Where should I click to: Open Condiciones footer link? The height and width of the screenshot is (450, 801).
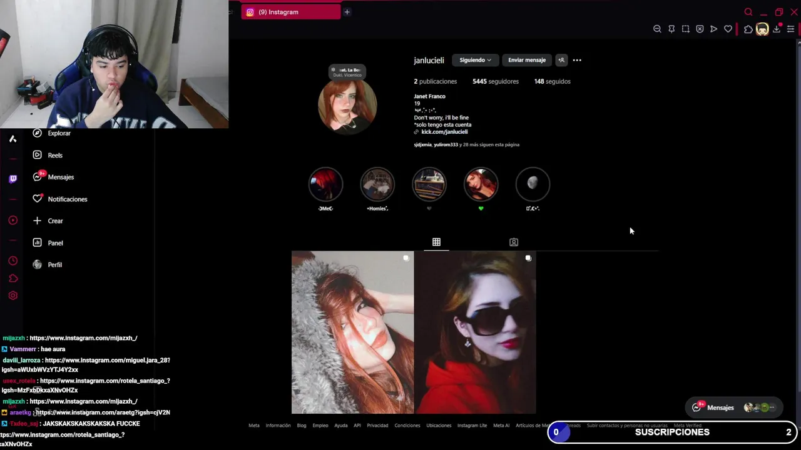407,426
